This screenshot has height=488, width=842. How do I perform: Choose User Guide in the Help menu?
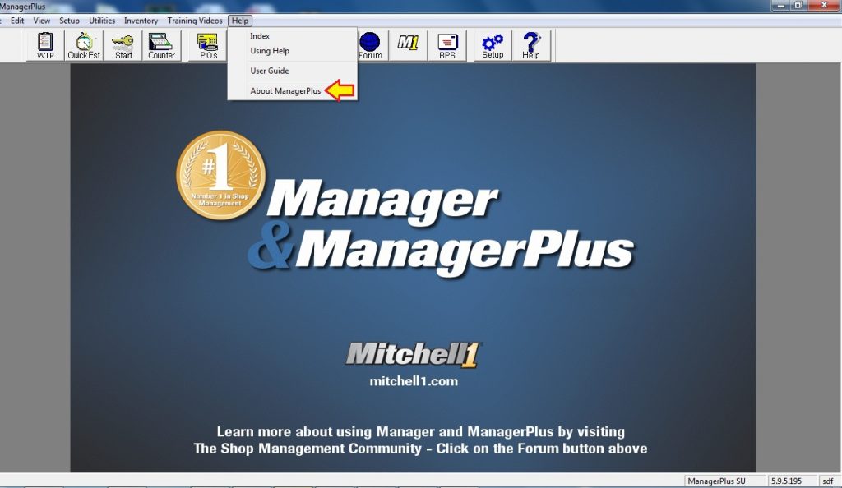[269, 71]
